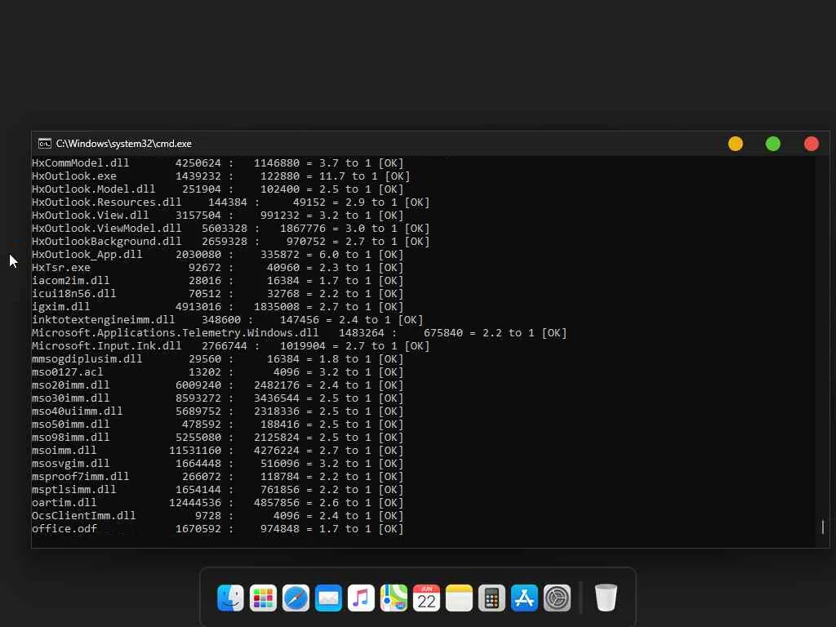Click the 11.7 to 1 ratio value
The image size is (836, 627).
point(348,176)
